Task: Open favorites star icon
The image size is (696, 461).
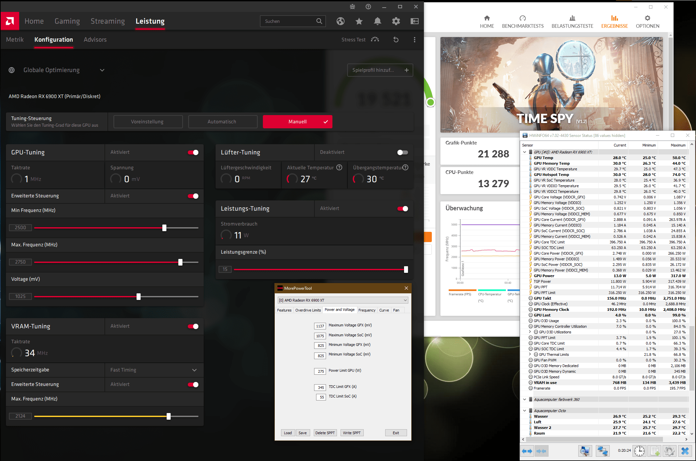Action: click(x=359, y=21)
